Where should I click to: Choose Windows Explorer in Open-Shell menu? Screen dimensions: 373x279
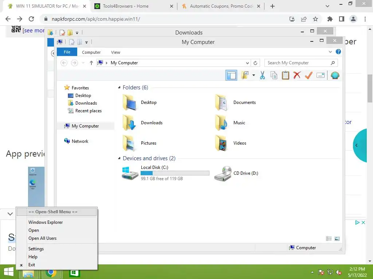[x=57, y=222]
